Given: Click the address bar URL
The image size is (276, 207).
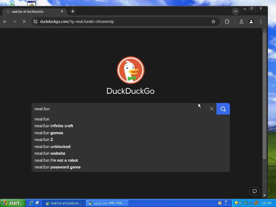Looking at the screenshot, I should pos(77,22).
